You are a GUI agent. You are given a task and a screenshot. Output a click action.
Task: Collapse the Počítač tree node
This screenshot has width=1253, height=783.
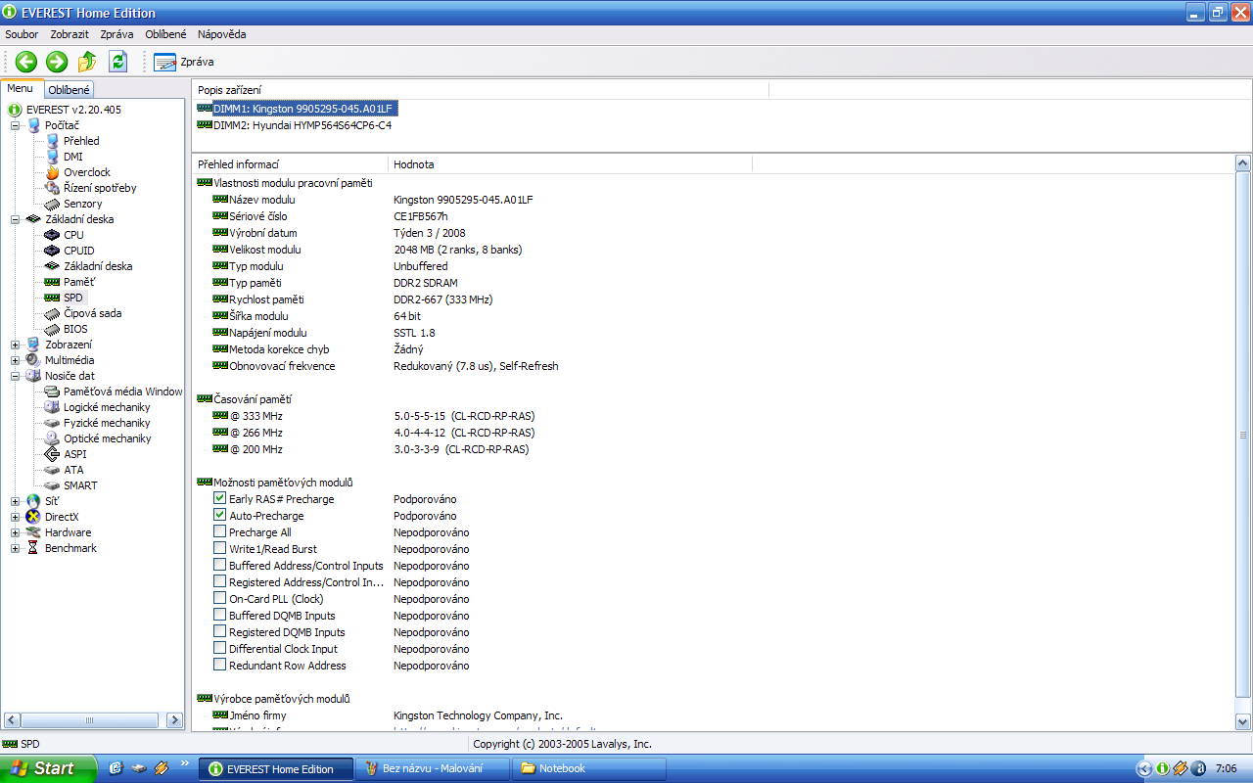click(16, 125)
